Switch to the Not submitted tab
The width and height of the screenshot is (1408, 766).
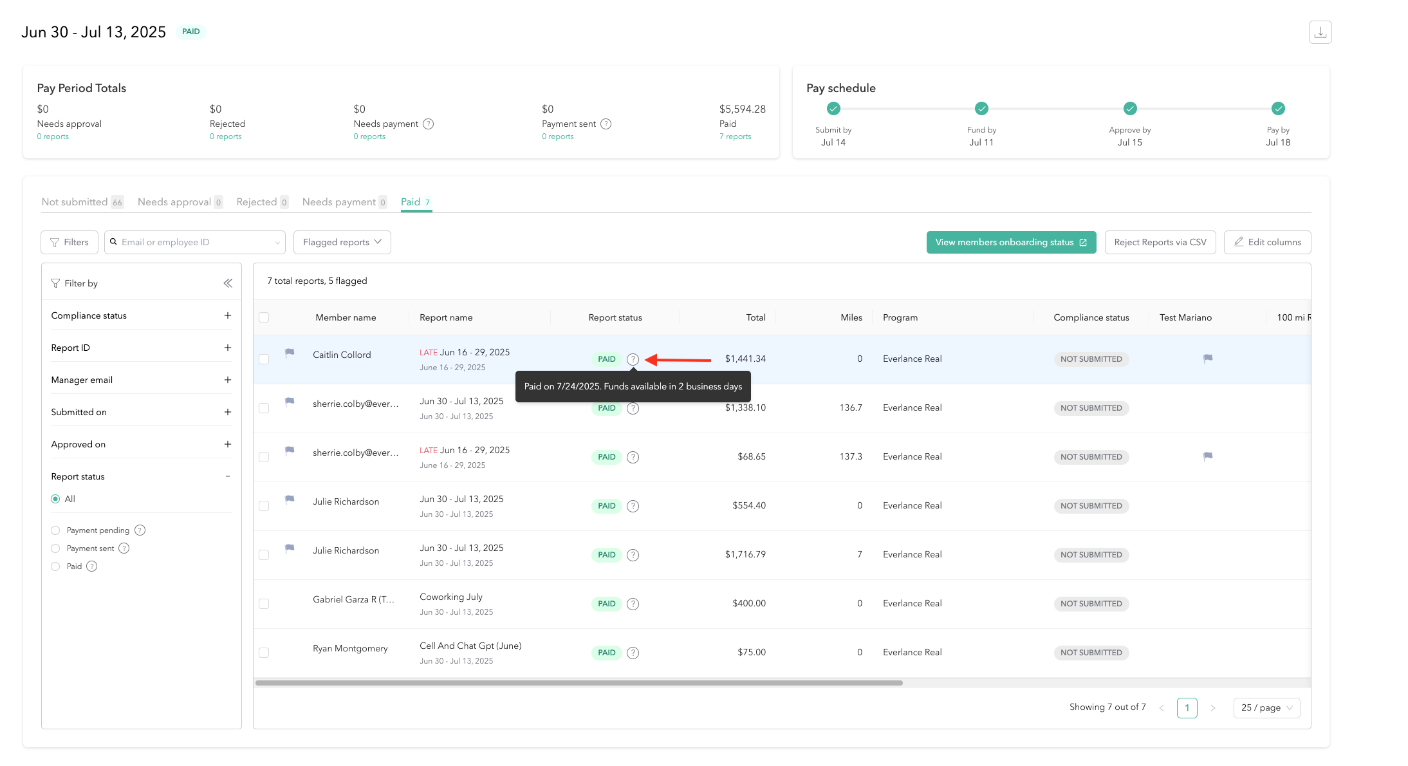(75, 202)
